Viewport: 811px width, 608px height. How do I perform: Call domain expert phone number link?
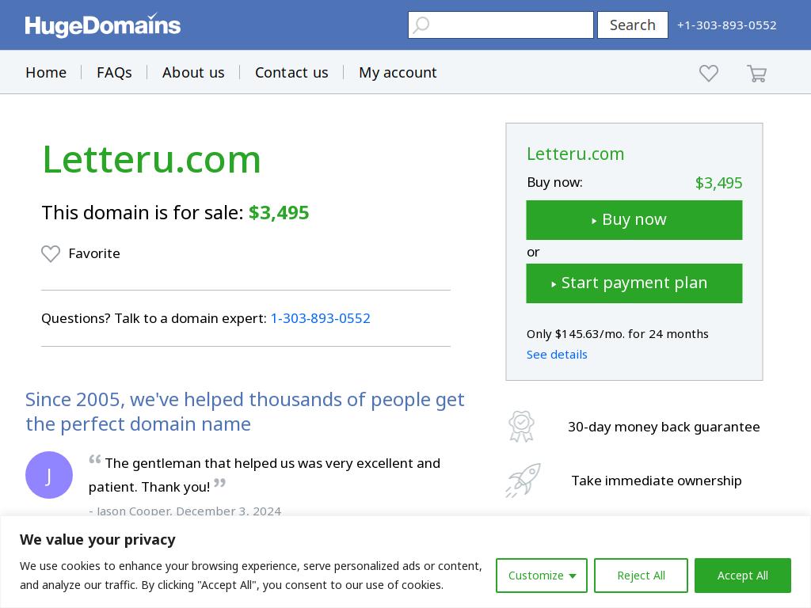[x=320, y=318]
